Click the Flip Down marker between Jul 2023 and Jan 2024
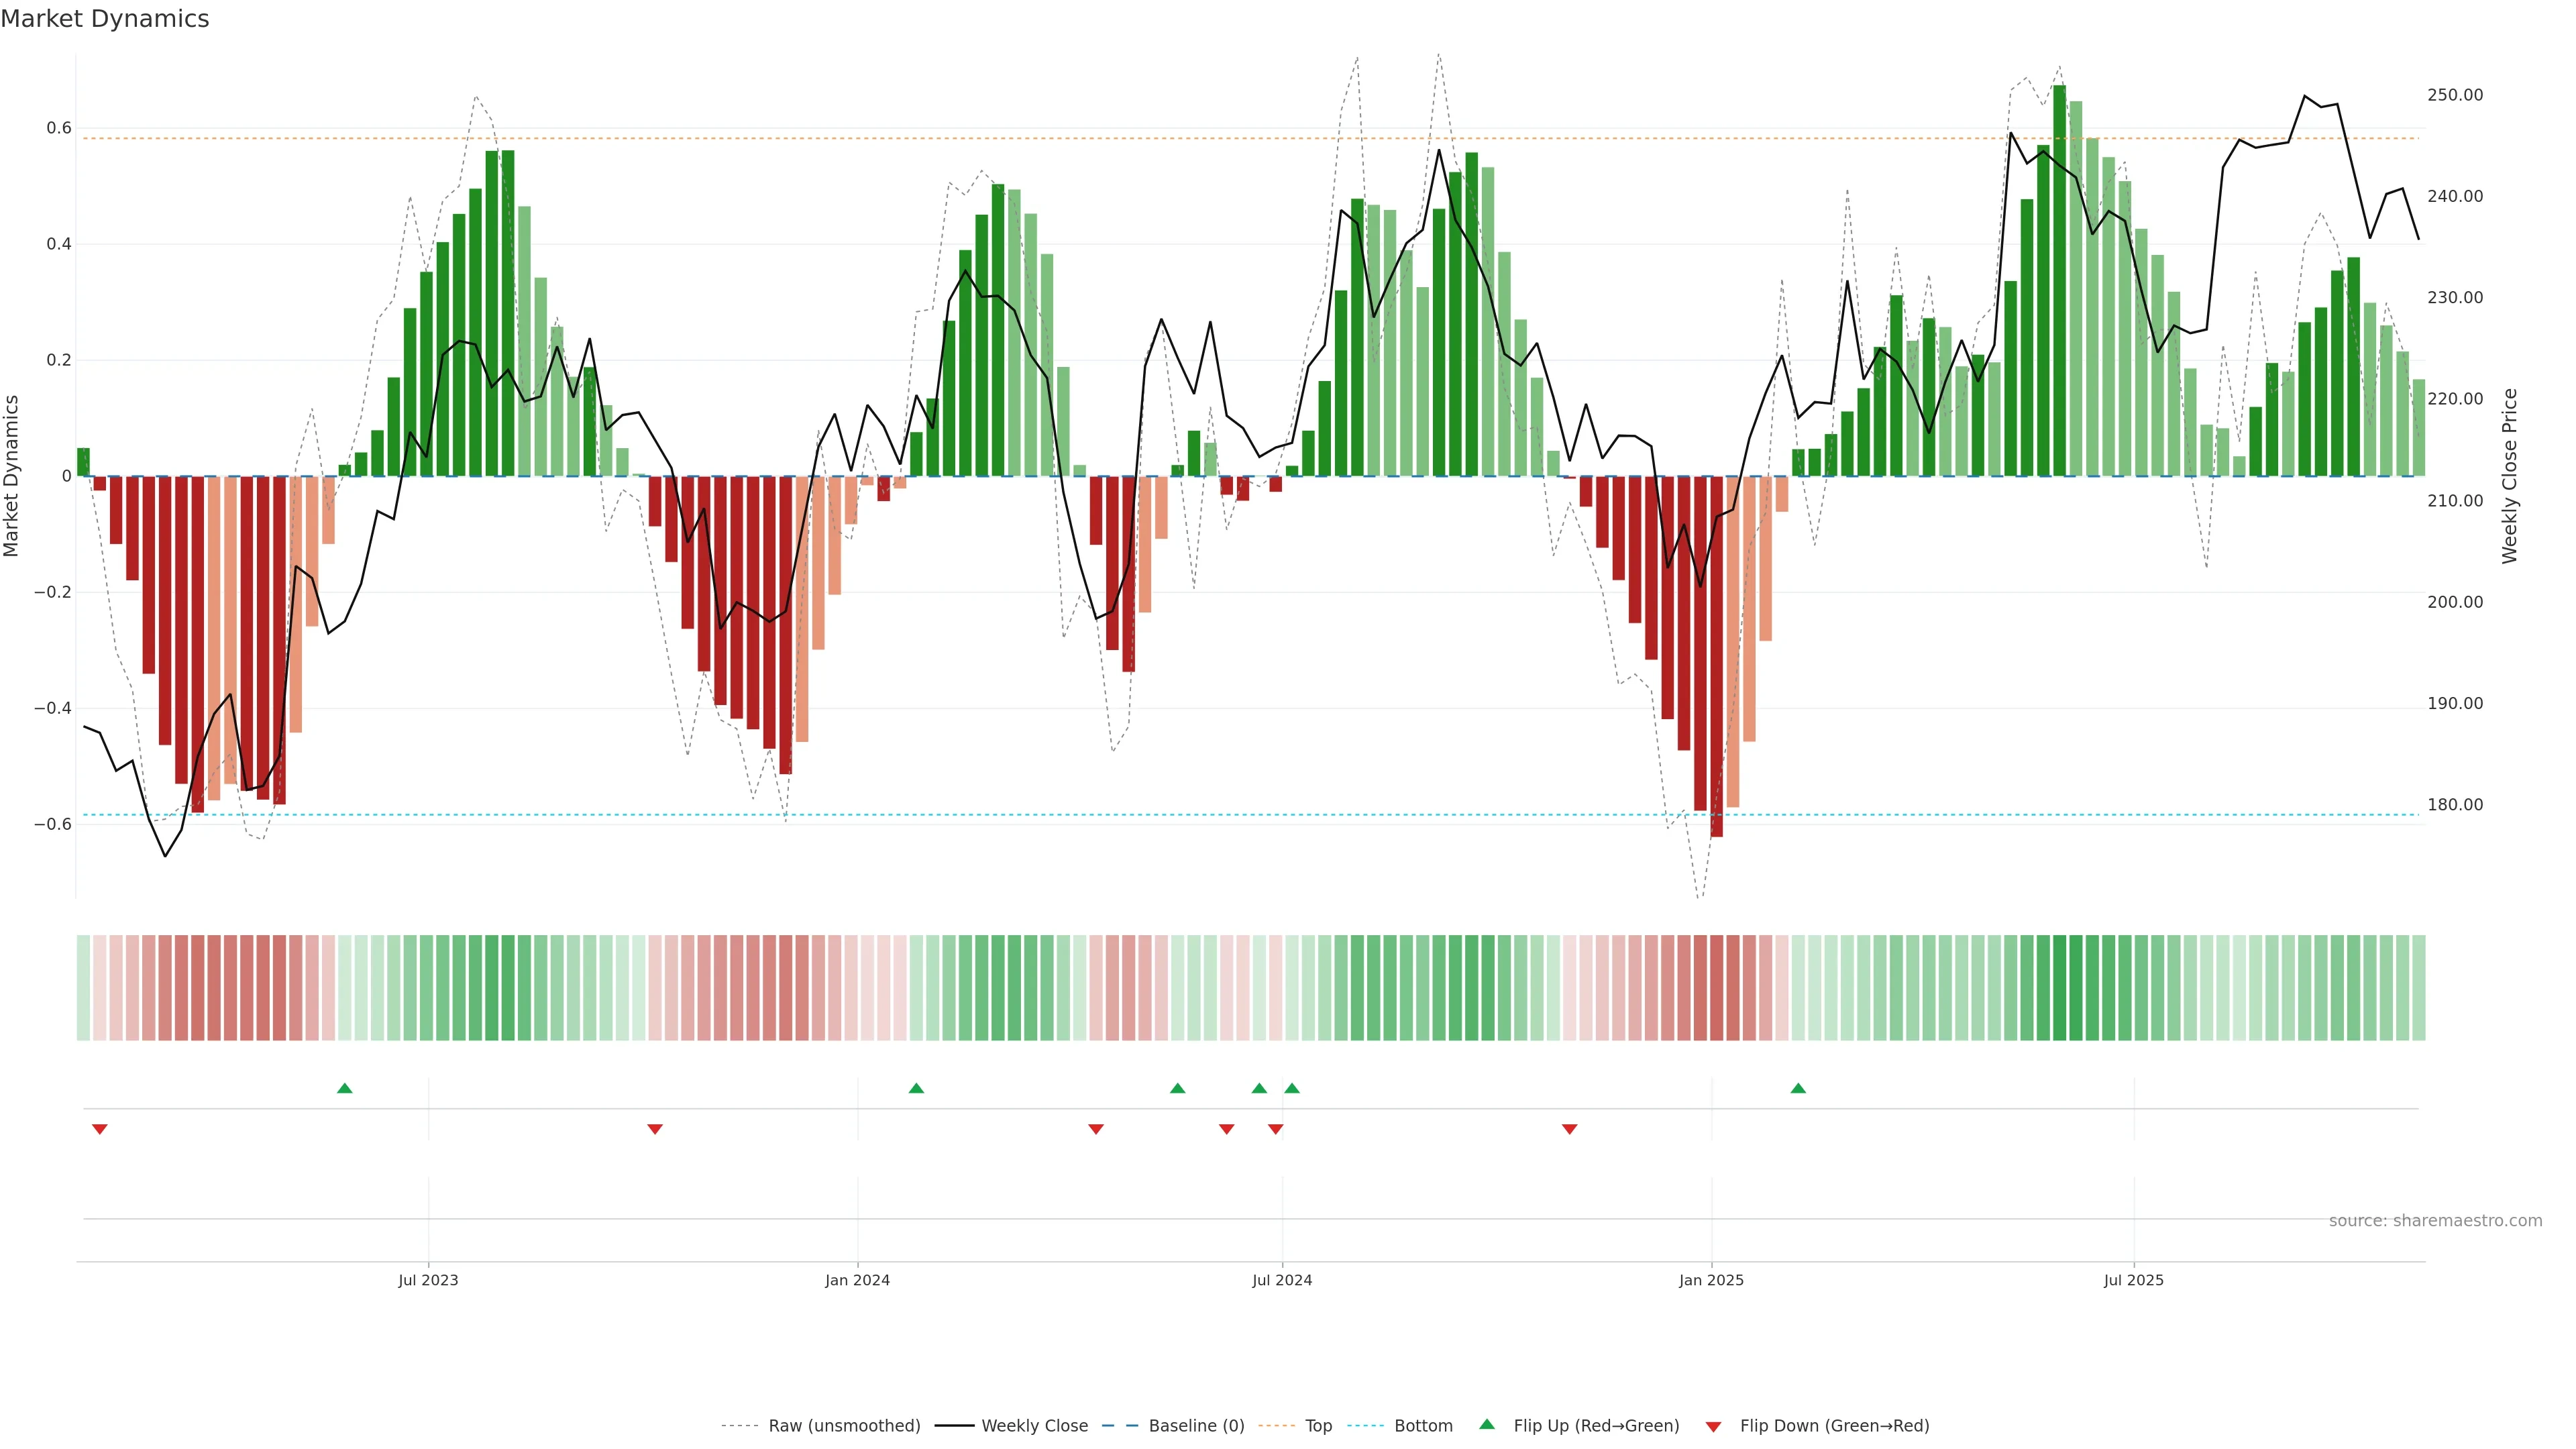This screenshot has height=1449, width=2576. [655, 1129]
